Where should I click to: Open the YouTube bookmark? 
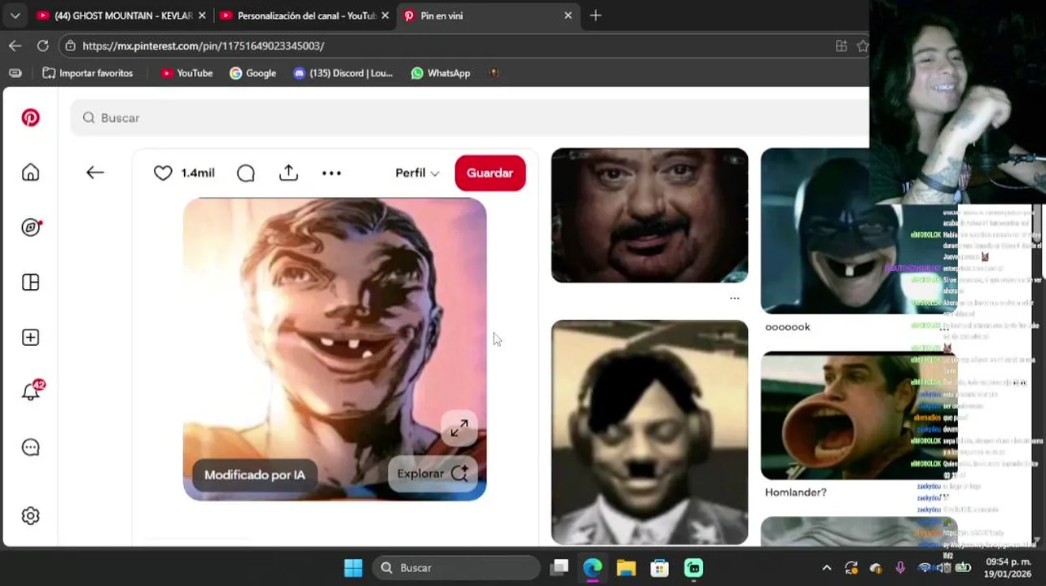pyautogui.click(x=187, y=73)
